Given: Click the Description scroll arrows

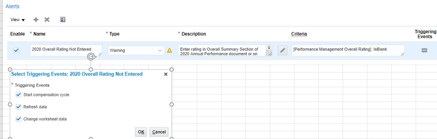Looking at the screenshot, I should pos(269,47).
